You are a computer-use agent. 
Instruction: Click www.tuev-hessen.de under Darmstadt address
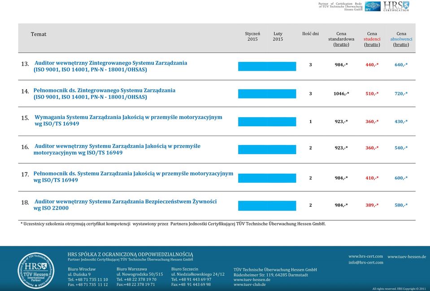point(252,279)
